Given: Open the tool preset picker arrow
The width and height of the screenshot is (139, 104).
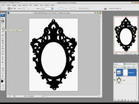Looking at the screenshot, I should 6,9.
